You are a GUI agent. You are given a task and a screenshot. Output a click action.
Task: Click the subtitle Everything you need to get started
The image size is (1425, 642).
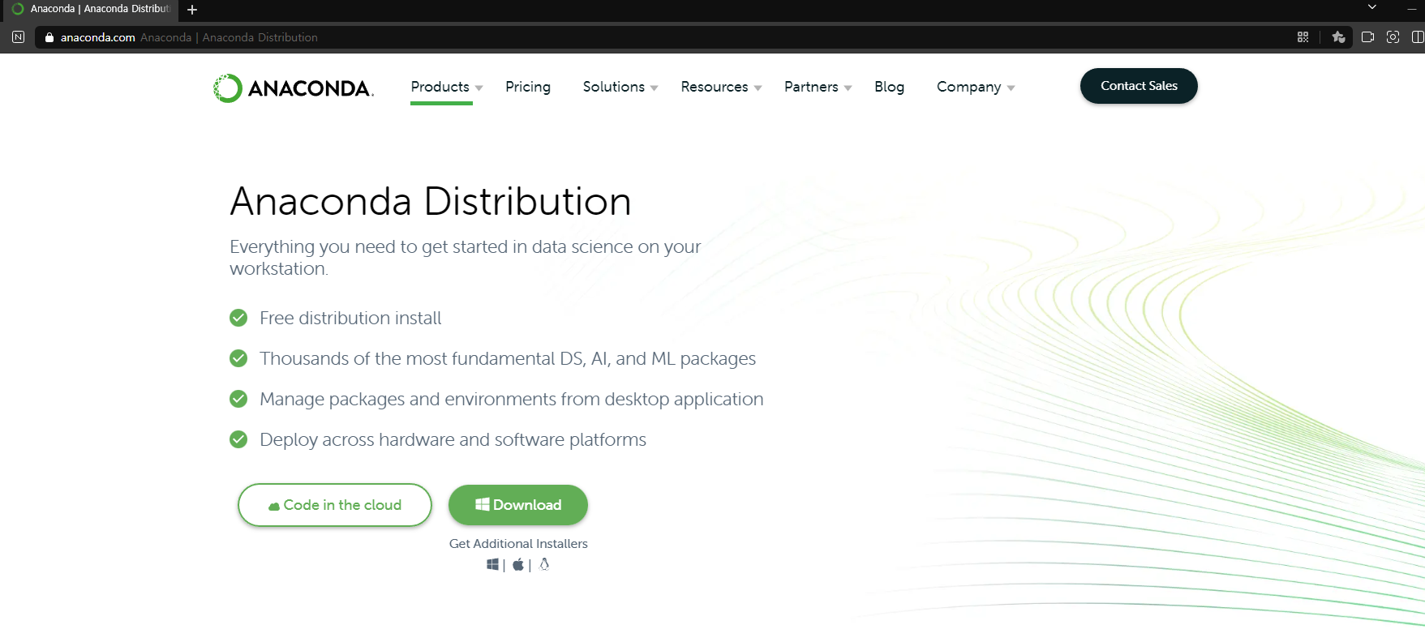coord(466,257)
